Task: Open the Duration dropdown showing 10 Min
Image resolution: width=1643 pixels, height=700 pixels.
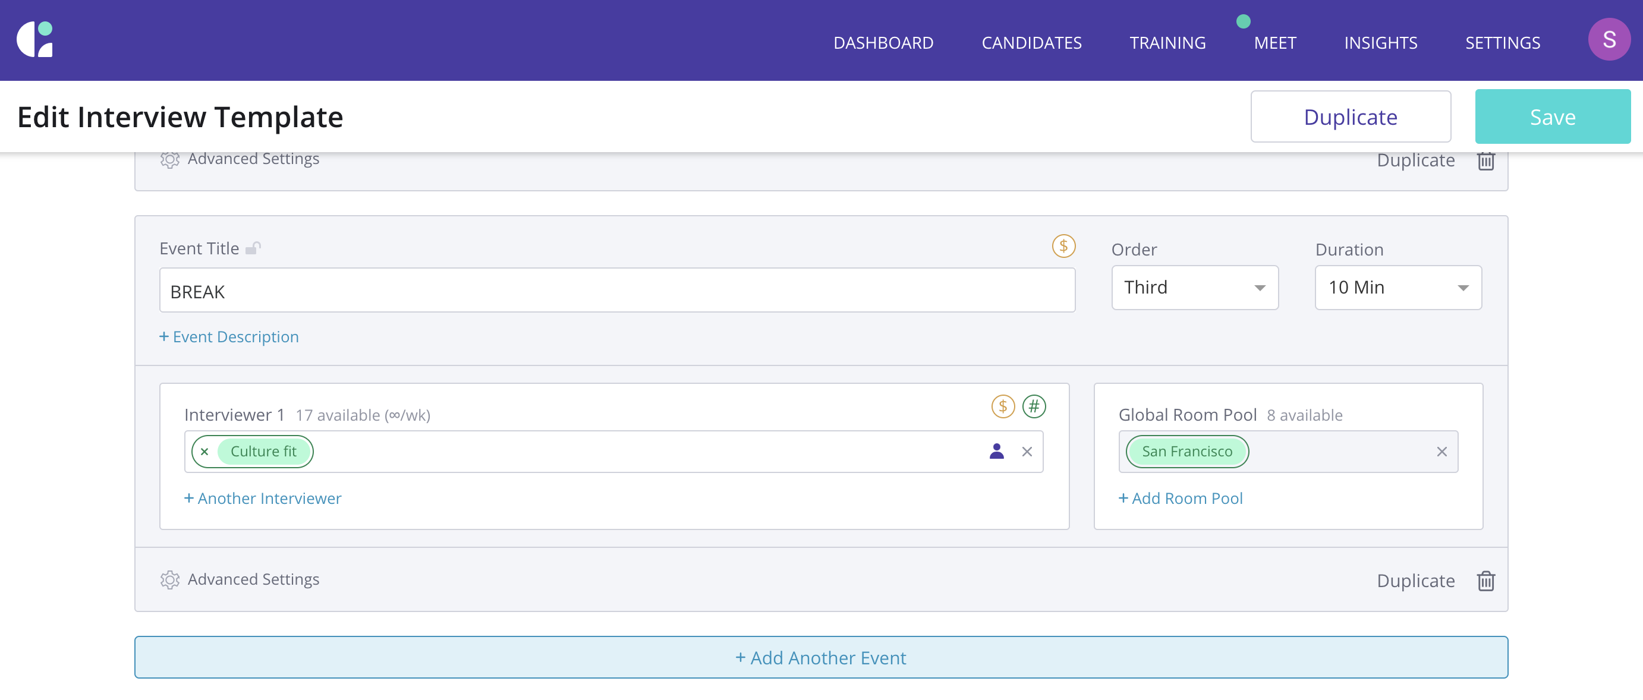Action: [1398, 288]
